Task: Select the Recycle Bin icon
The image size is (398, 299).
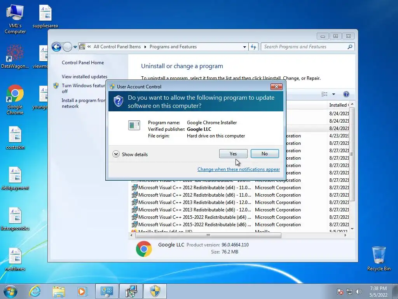Action: pyautogui.click(x=379, y=259)
